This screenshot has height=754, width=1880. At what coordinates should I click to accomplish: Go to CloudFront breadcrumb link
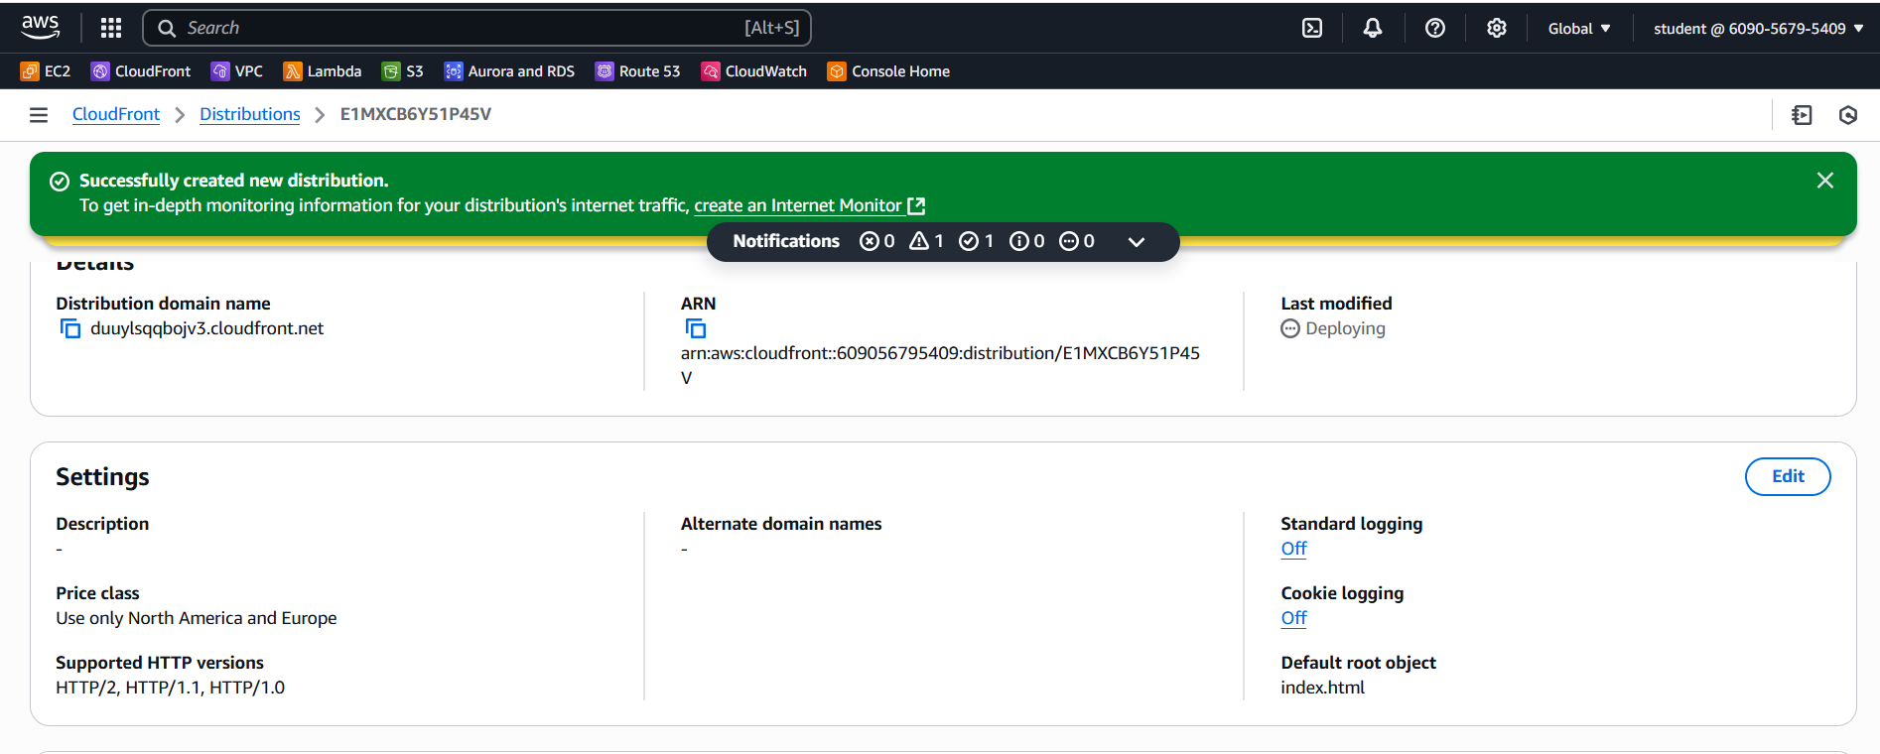pos(116,114)
